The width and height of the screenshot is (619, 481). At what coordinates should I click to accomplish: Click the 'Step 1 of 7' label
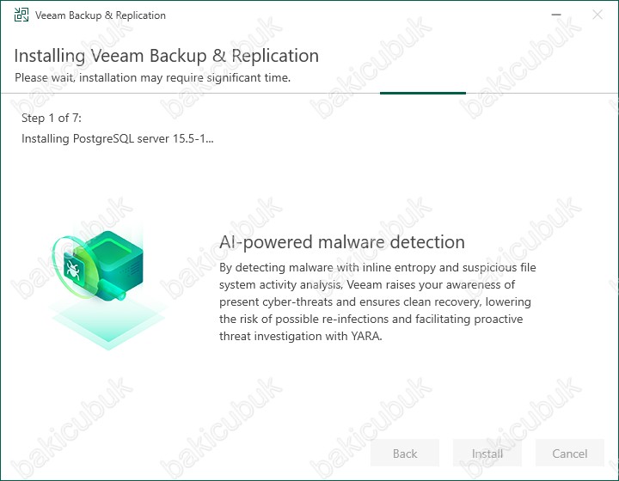coord(52,118)
